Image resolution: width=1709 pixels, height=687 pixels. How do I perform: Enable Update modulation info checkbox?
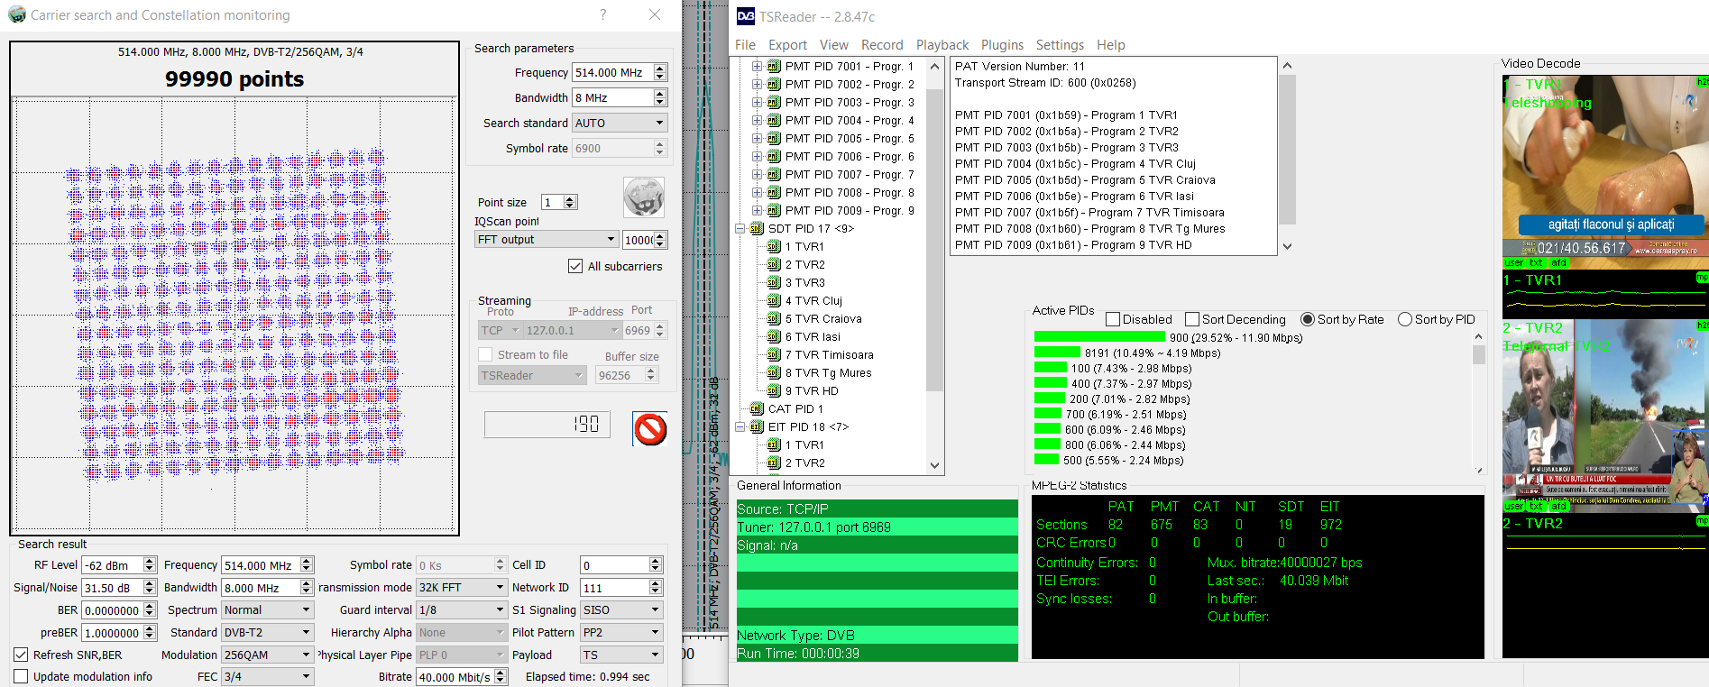click(x=21, y=676)
